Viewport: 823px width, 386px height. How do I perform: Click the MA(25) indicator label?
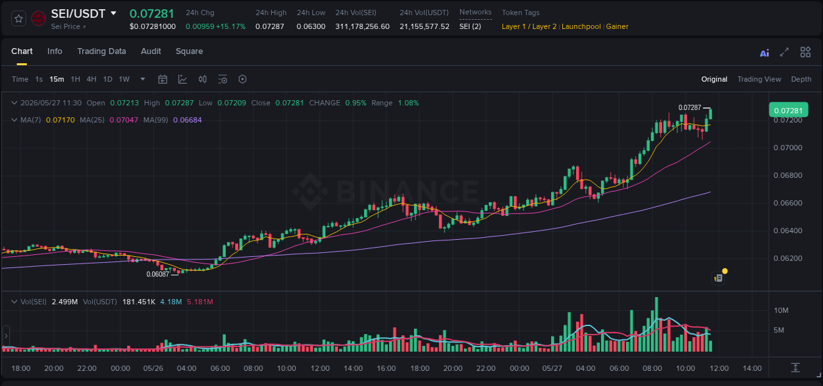point(93,120)
